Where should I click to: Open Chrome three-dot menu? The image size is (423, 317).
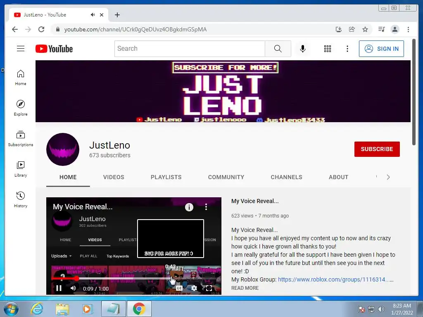408,29
